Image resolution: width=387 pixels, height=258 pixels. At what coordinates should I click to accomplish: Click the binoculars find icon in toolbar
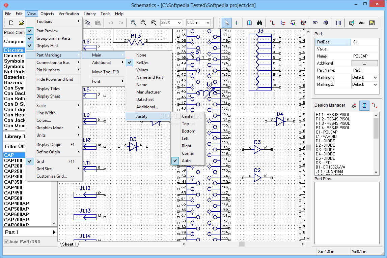[x=260, y=23]
